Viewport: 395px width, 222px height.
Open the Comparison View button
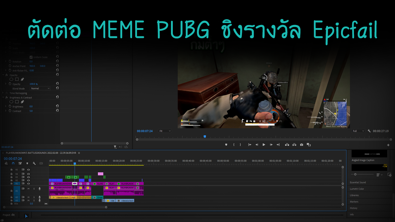[x=309, y=145]
